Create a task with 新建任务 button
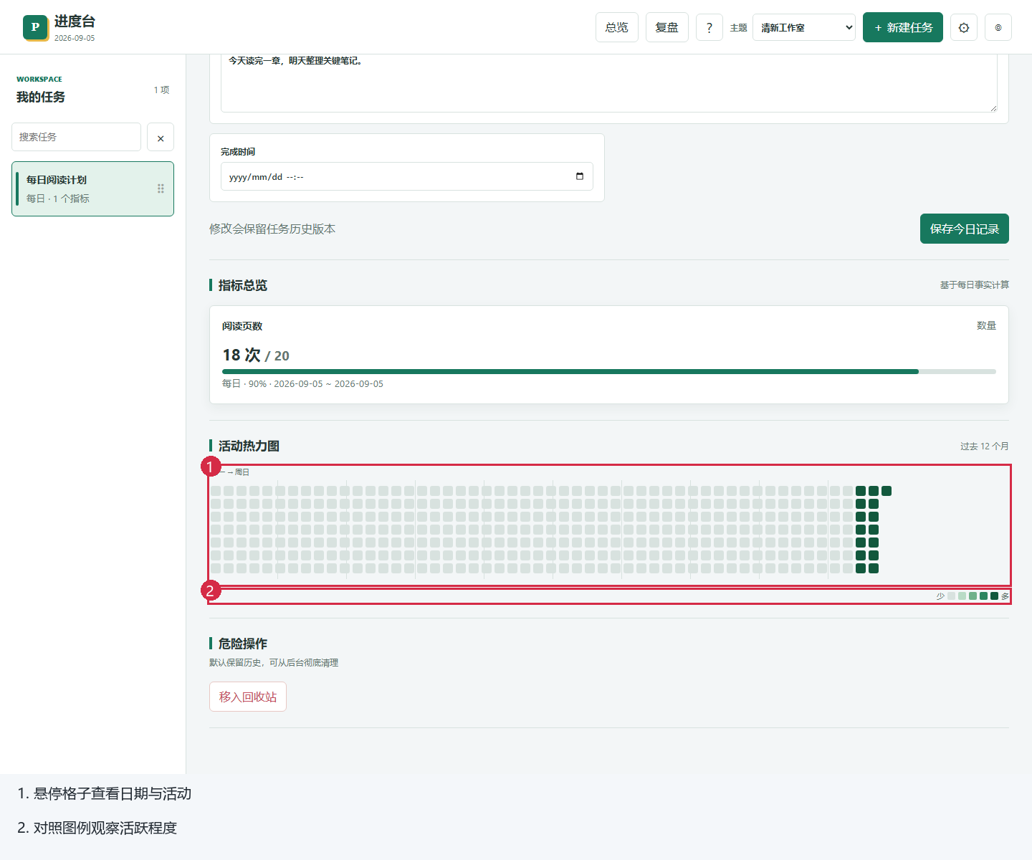This screenshot has height=860, width=1032. (903, 27)
